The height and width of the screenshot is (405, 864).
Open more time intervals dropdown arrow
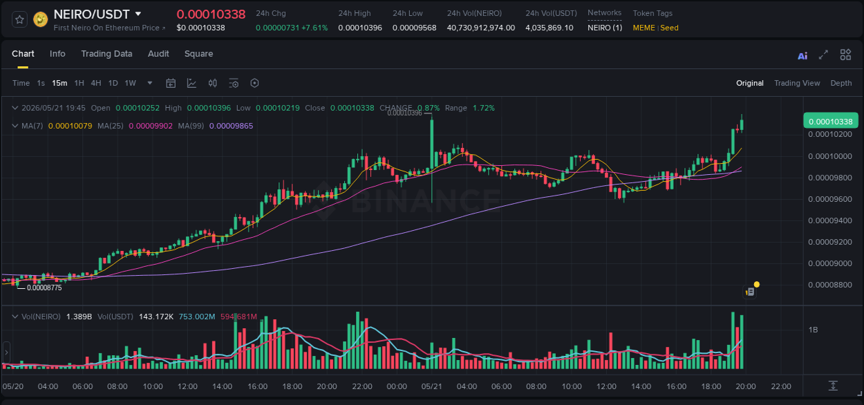click(x=149, y=83)
